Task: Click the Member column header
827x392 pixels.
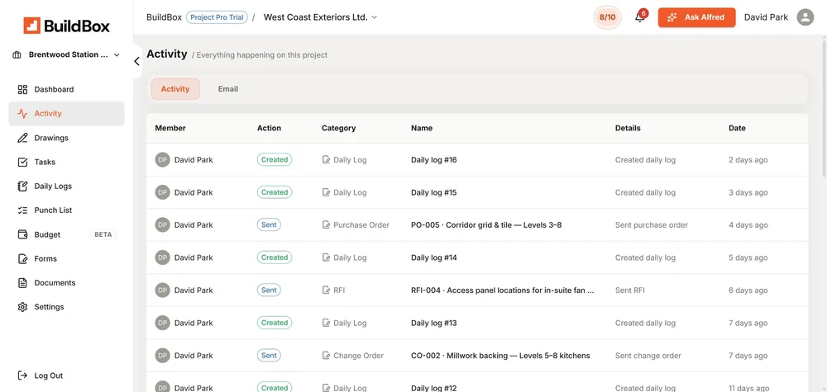Action: (x=170, y=128)
